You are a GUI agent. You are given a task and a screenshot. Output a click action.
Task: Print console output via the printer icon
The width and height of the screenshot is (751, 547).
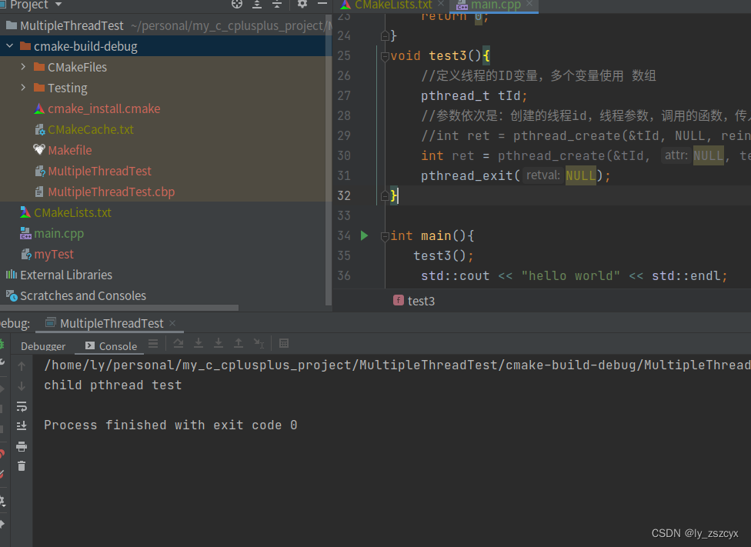tap(22, 445)
